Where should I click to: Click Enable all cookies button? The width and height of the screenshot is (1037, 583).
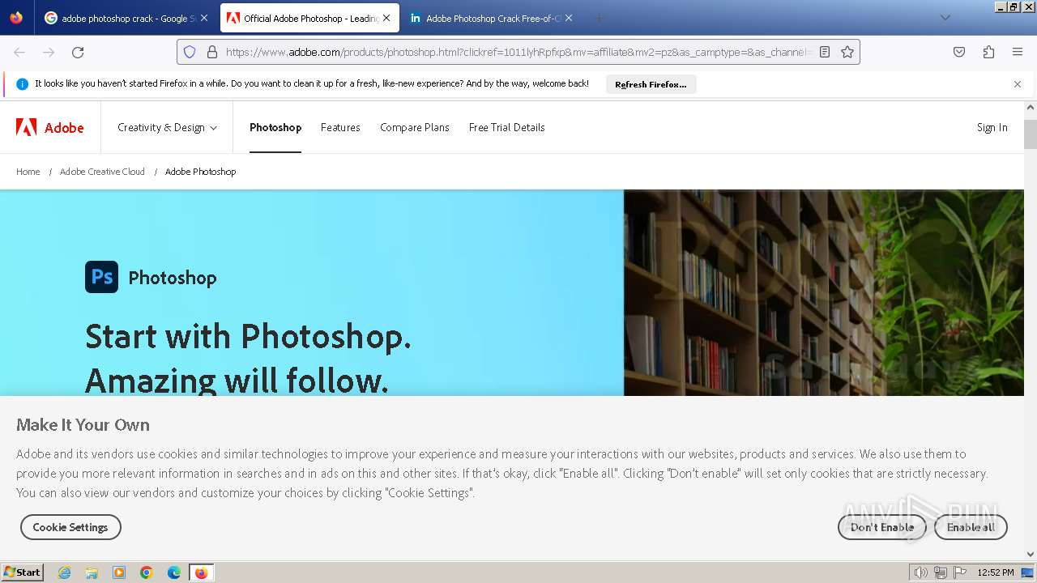(x=971, y=527)
